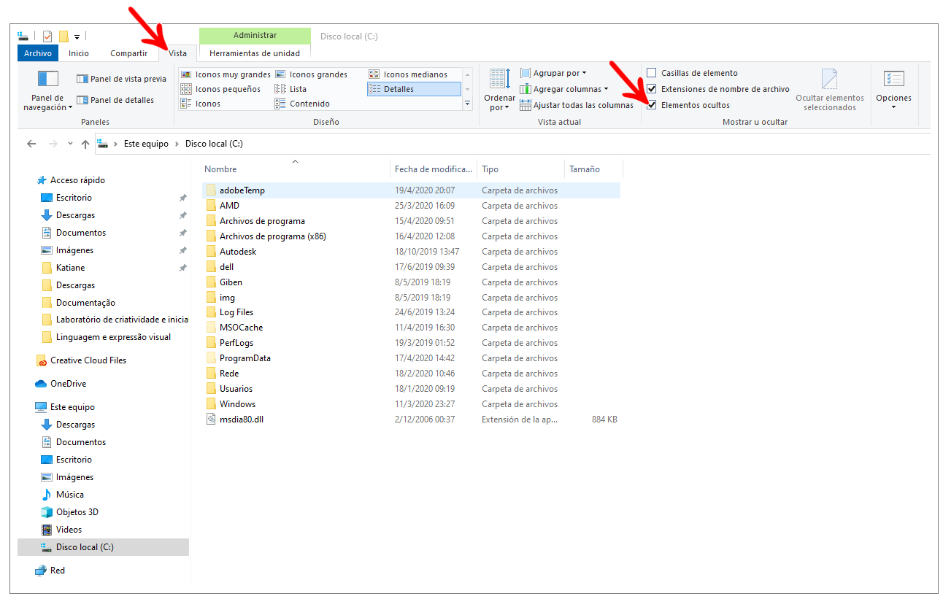Click the back navigation arrow
The width and height of the screenshot is (943, 599).
[x=31, y=144]
